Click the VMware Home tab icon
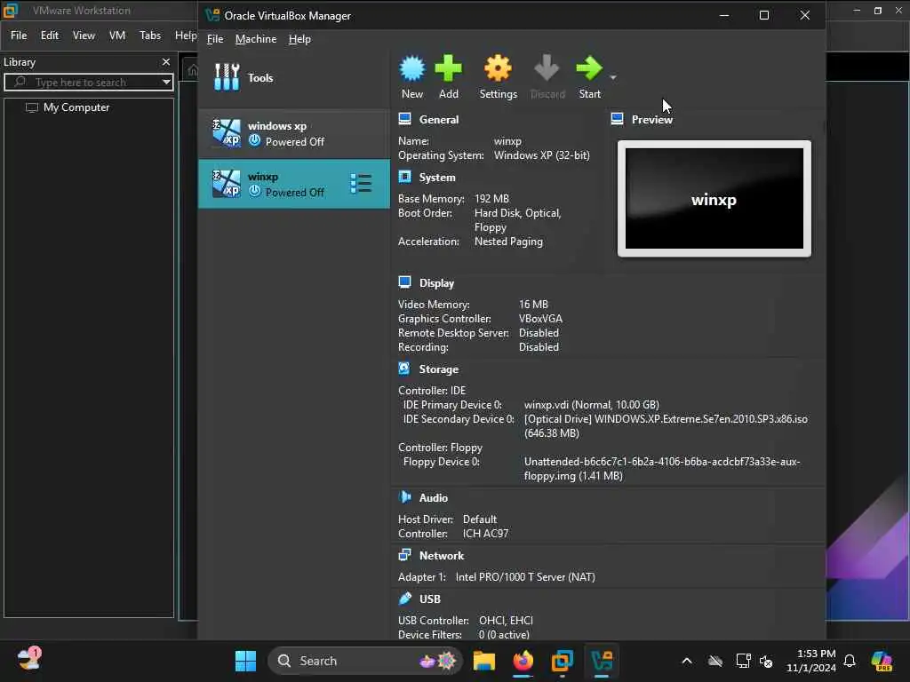The image size is (910, 682). (192, 70)
